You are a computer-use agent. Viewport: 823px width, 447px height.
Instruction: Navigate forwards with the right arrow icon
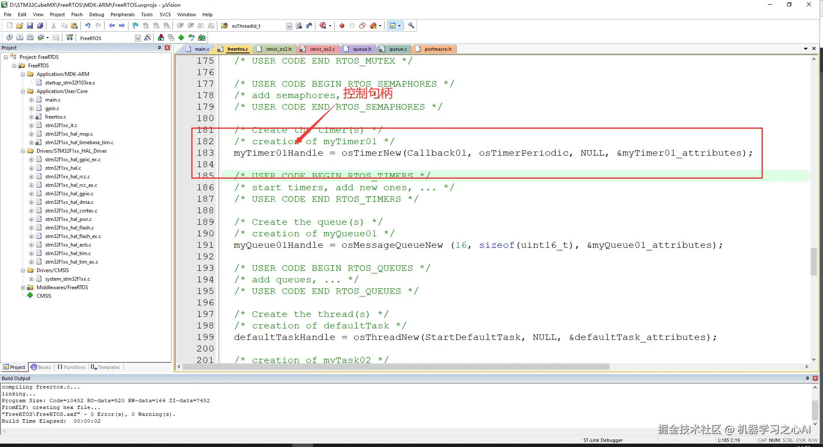coord(122,26)
